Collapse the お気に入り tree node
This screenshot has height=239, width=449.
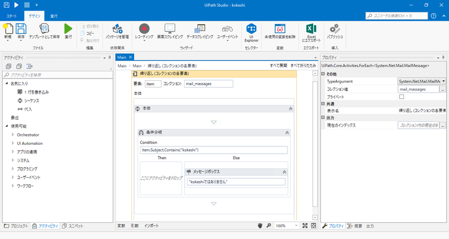pyautogui.click(x=7, y=83)
